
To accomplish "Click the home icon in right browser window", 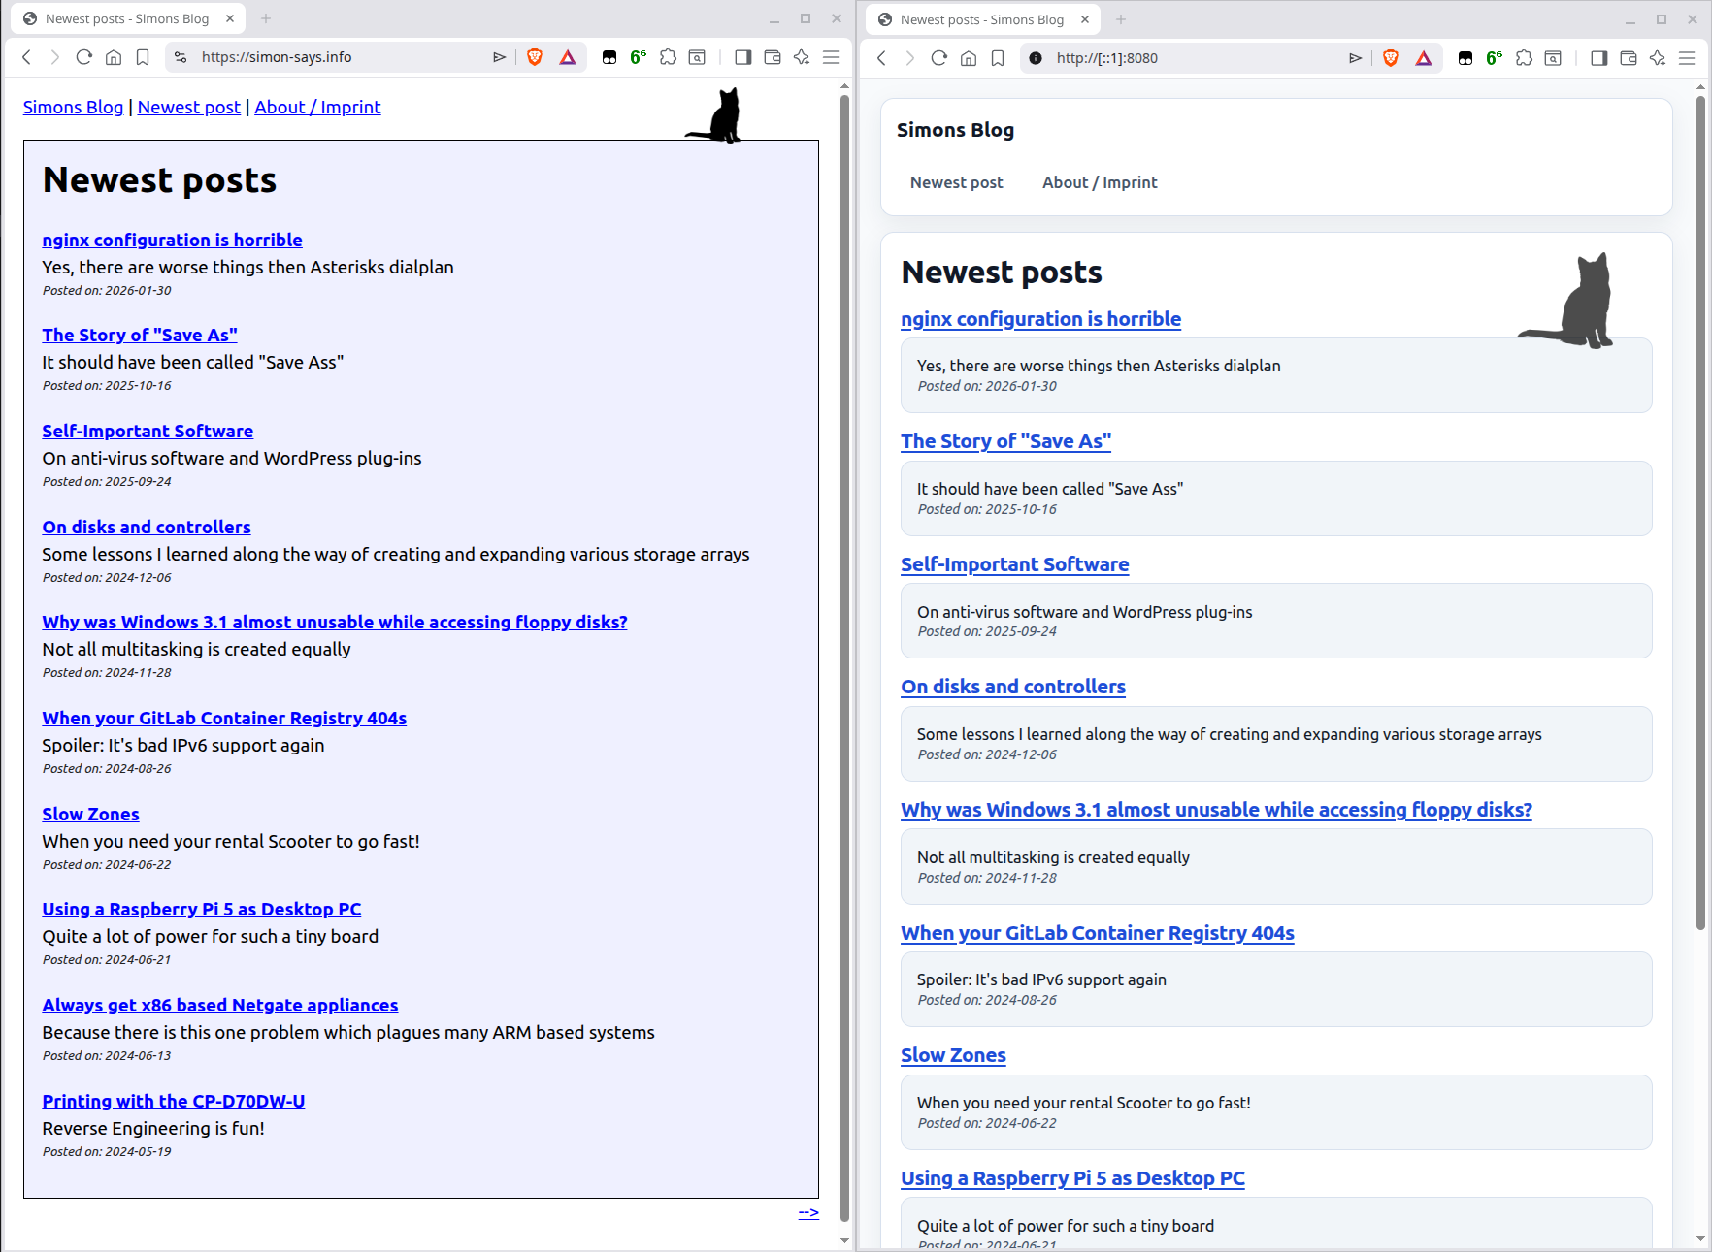I will (x=968, y=58).
